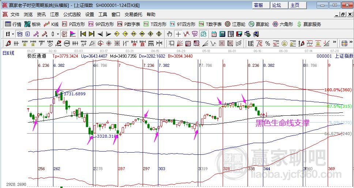
Task: Open the calendar 21 icon
Action: click(x=214, y=34)
